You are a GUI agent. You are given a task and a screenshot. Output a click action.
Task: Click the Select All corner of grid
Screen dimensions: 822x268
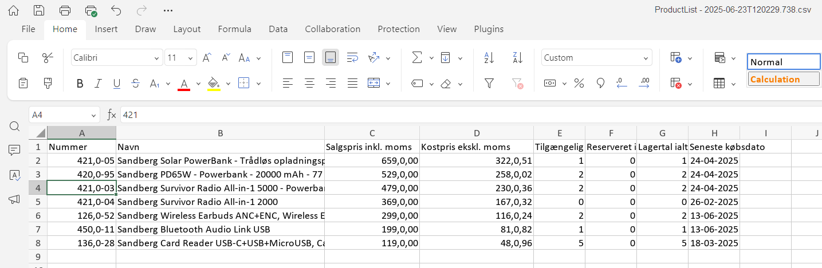coord(38,133)
